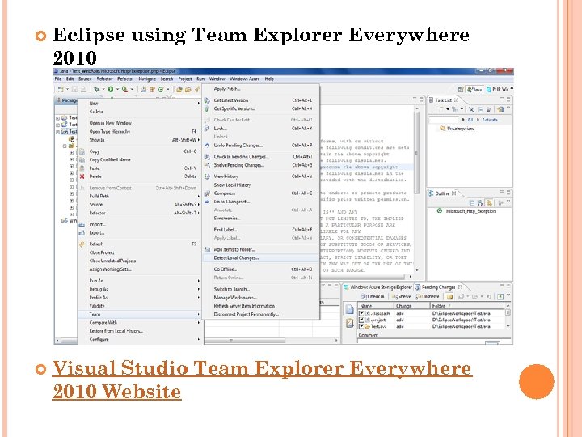Viewport: 582px width, 437px height.
Task: Click the Unshelve button in Pending Changes
Action: pos(428,296)
